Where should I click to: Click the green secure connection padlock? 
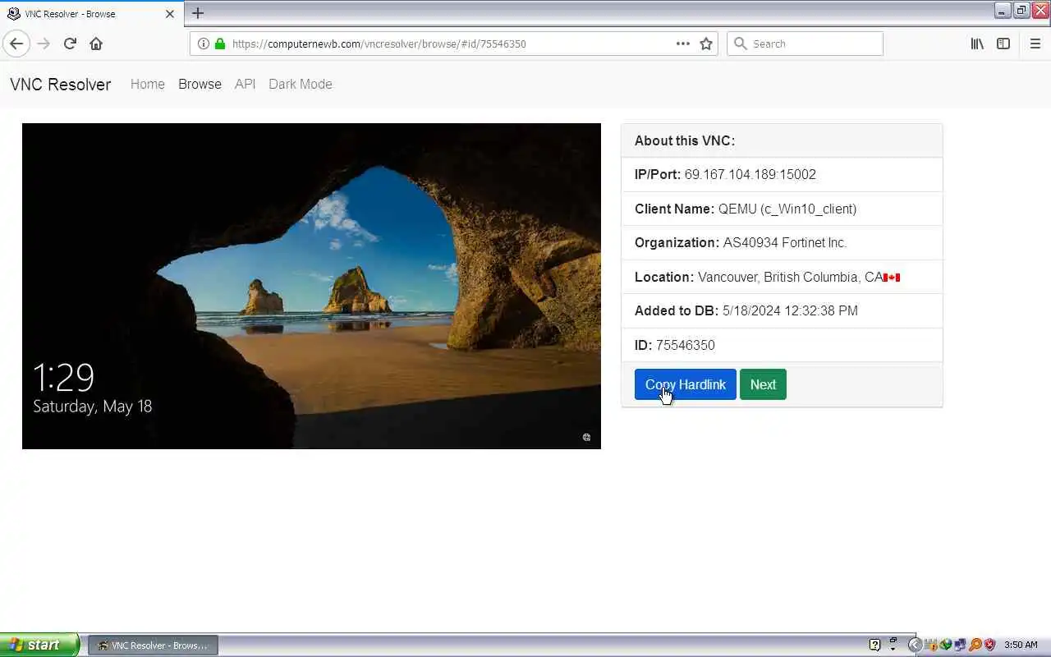(219, 44)
